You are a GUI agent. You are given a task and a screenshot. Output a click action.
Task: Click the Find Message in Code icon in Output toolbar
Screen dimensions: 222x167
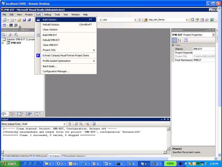point(69,124)
